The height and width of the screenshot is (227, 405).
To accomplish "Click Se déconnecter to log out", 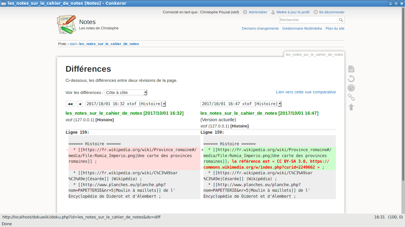I will point(331,12).
